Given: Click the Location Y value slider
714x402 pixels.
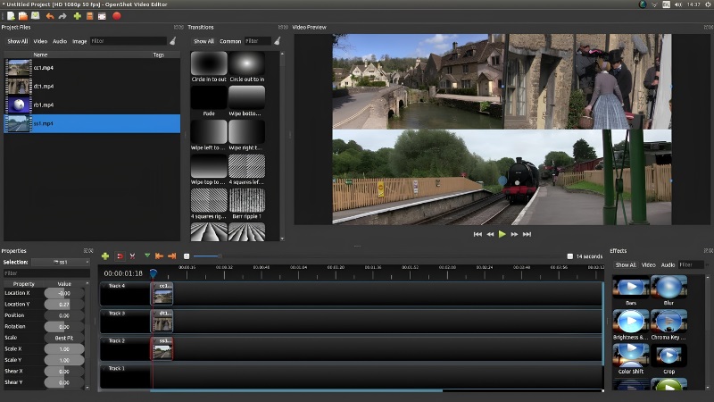Looking at the screenshot, I should (64, 304).
